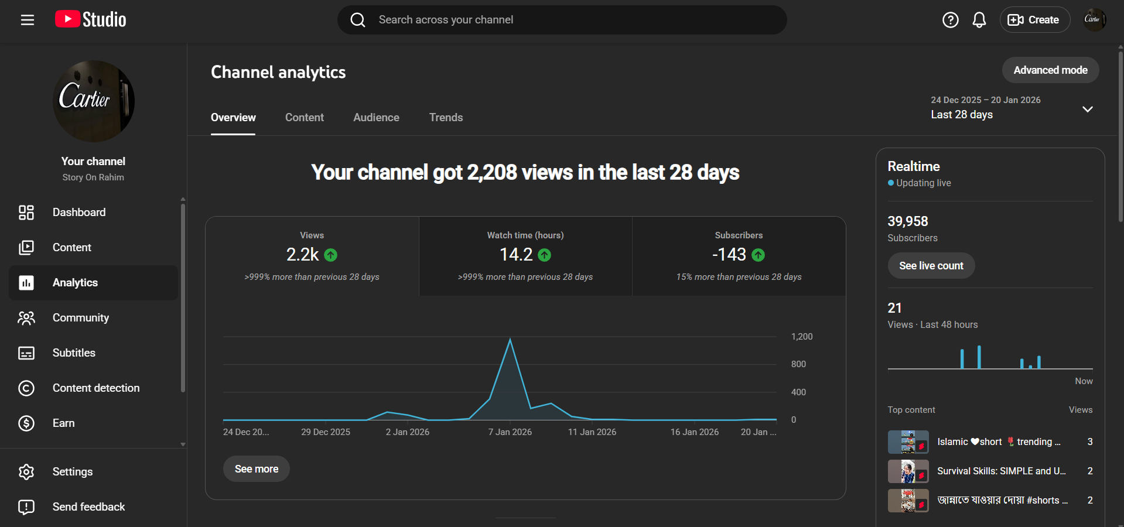Open the account avatar menu
This screenshot has height=527, width=1124.
(1093, 20)
